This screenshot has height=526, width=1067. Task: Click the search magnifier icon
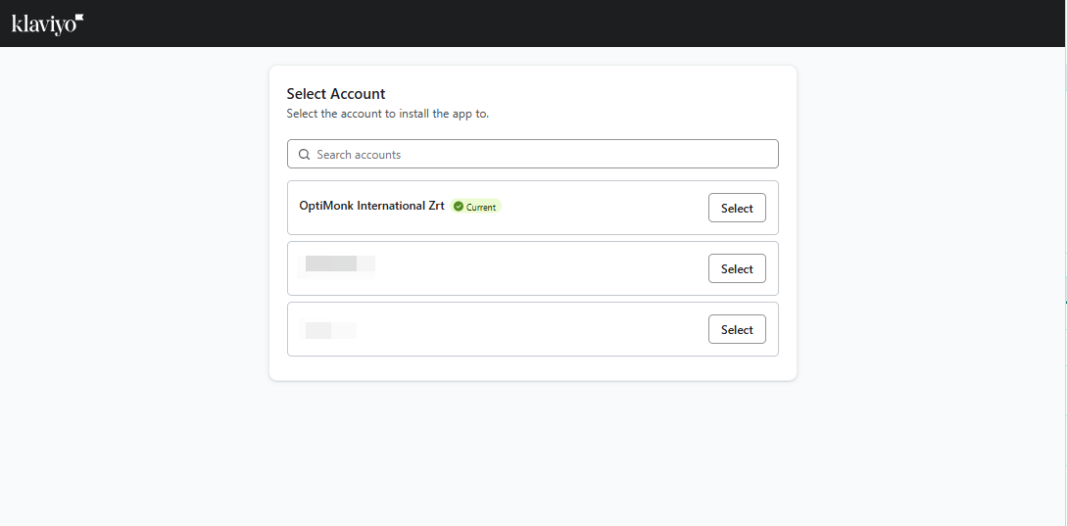tap(304, 155)
